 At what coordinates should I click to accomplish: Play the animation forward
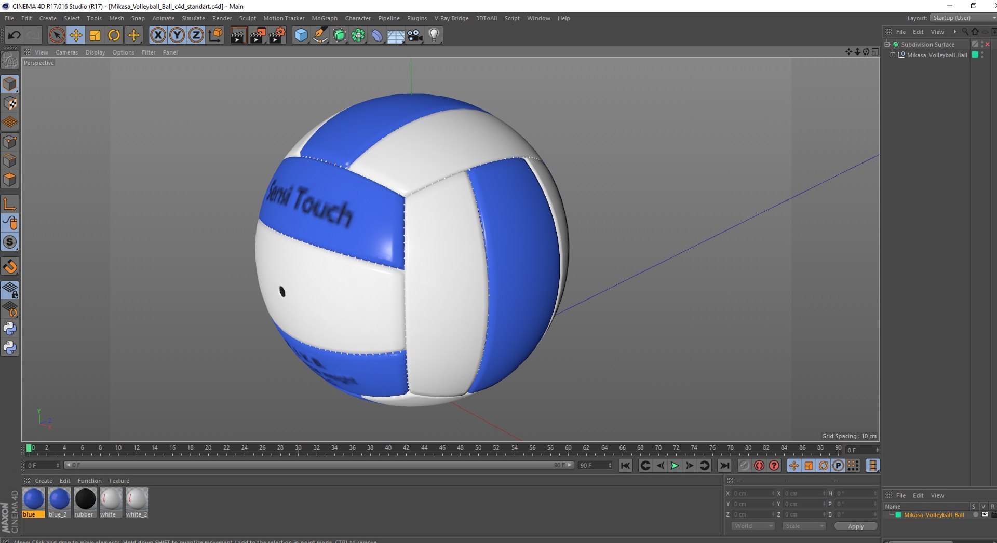pyautogui.click(x=675, y=466)
